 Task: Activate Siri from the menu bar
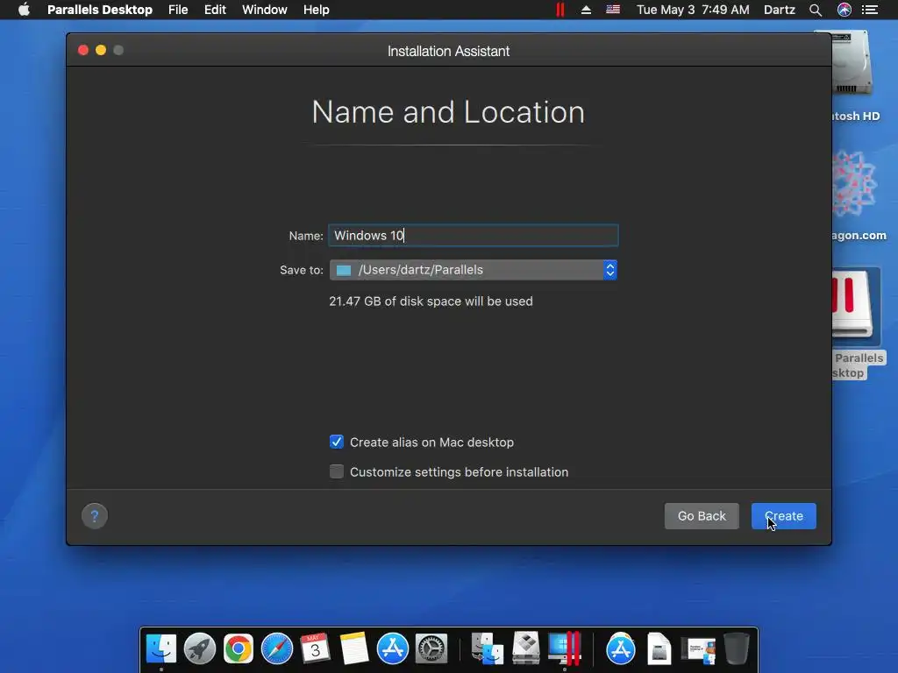(x=845, y=10)
